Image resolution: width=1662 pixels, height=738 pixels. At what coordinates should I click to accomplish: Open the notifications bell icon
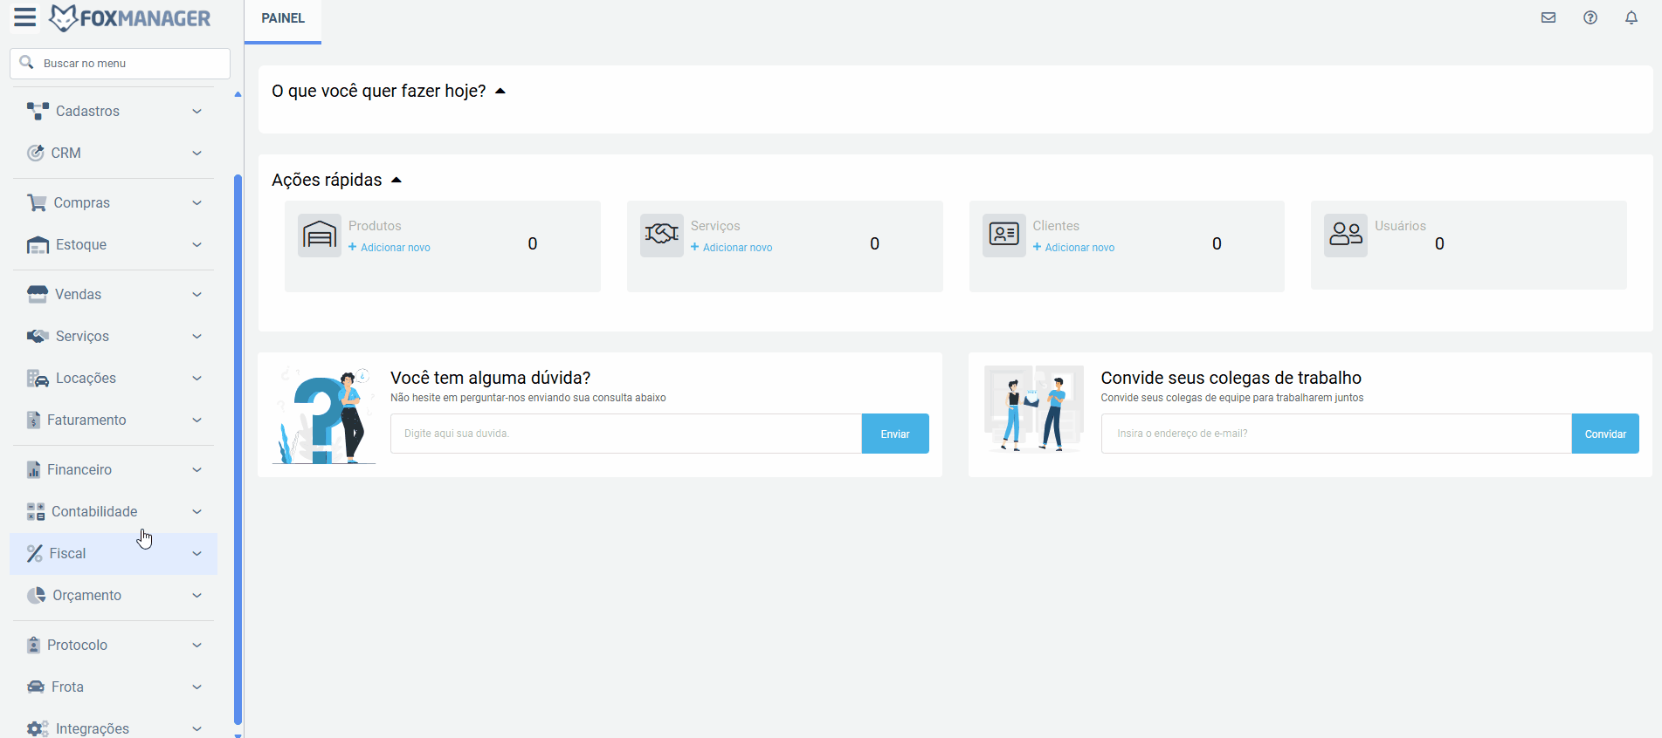(1631, 17)
